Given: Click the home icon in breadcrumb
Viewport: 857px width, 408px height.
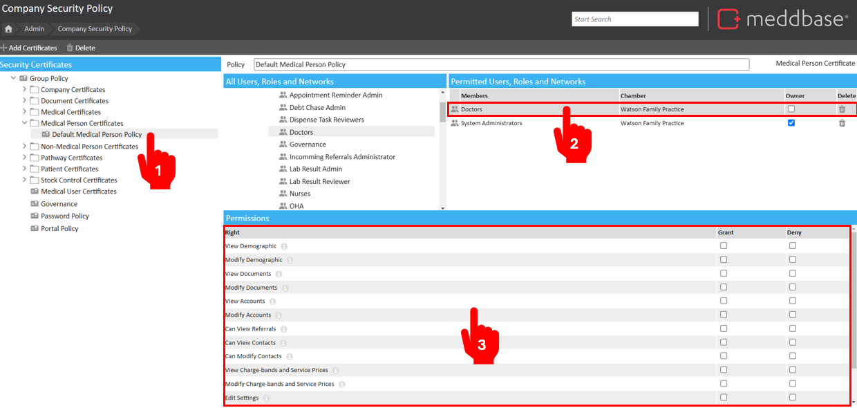Looking at the screenshot, I should pyautogui.click(x=8, y=29).
